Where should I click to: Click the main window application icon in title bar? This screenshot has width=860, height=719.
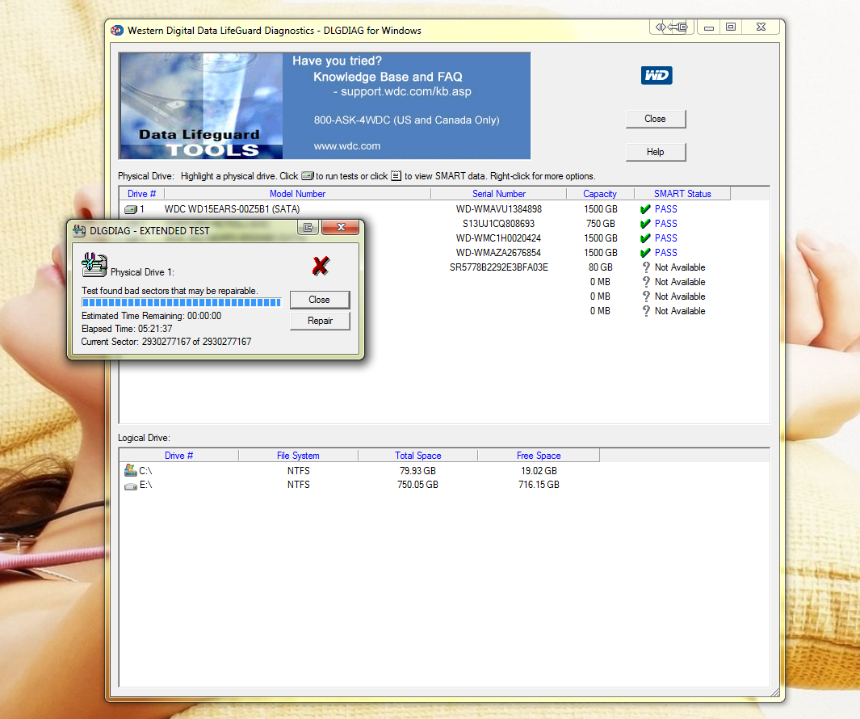pos(117,30)
